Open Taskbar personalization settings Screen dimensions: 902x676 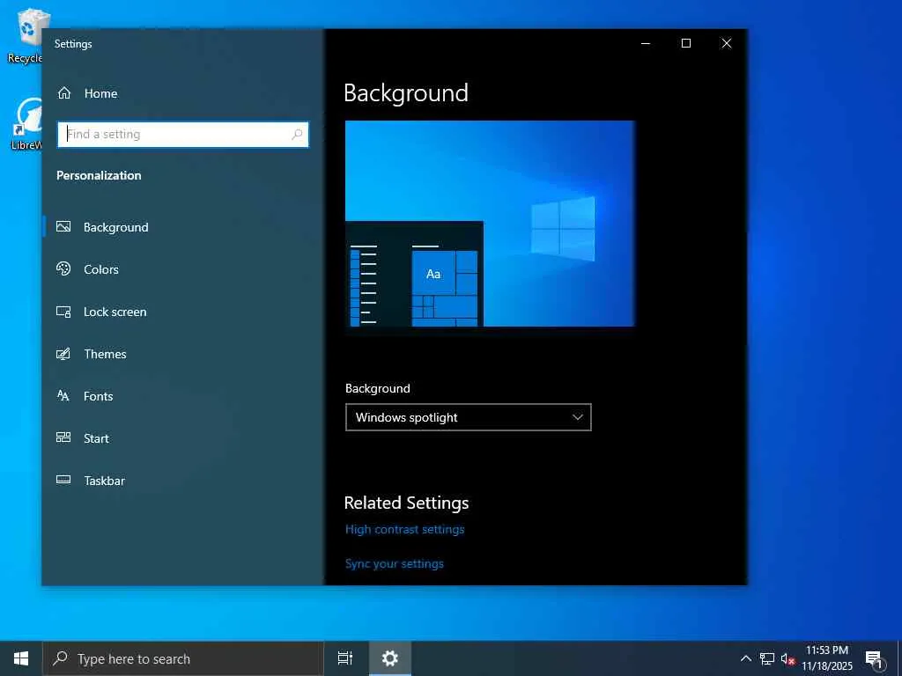[183, 481]
